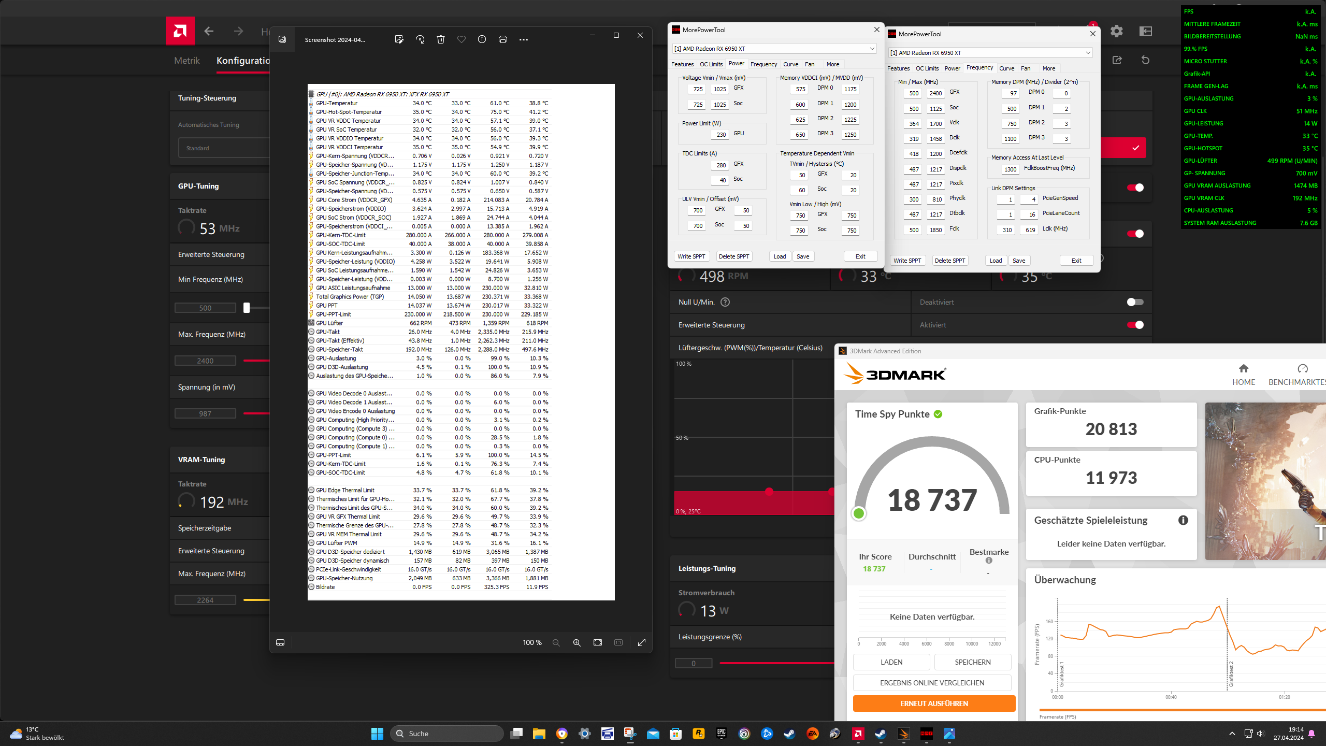
Task: Click the Write SPPT button in left MorePowerTool
Action: [691, 256]
